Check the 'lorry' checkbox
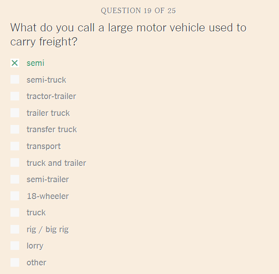This screenshot has width=279, height=274. point(15,246)
